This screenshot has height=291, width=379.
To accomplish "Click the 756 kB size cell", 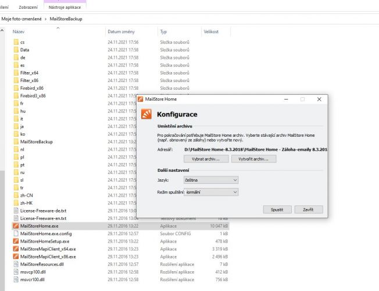I will click(x=221, y=279).
